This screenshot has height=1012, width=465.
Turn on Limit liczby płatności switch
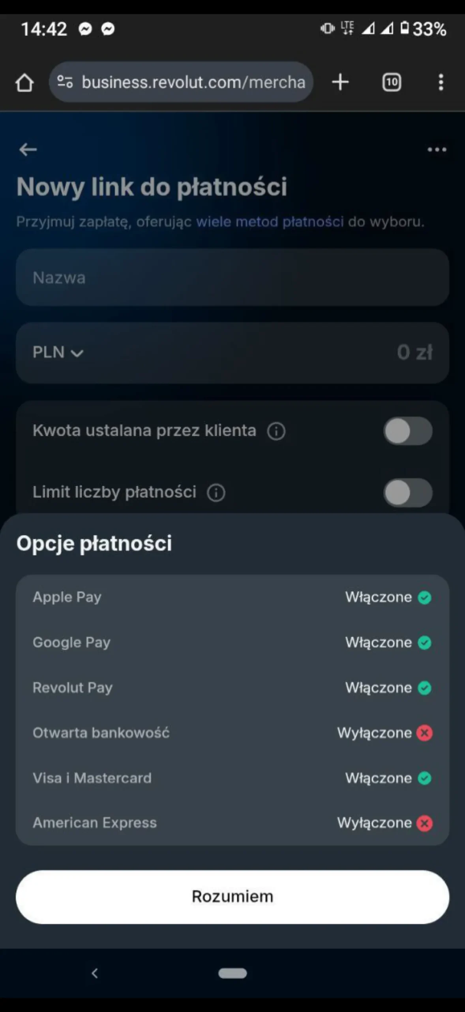pos(408,493)
